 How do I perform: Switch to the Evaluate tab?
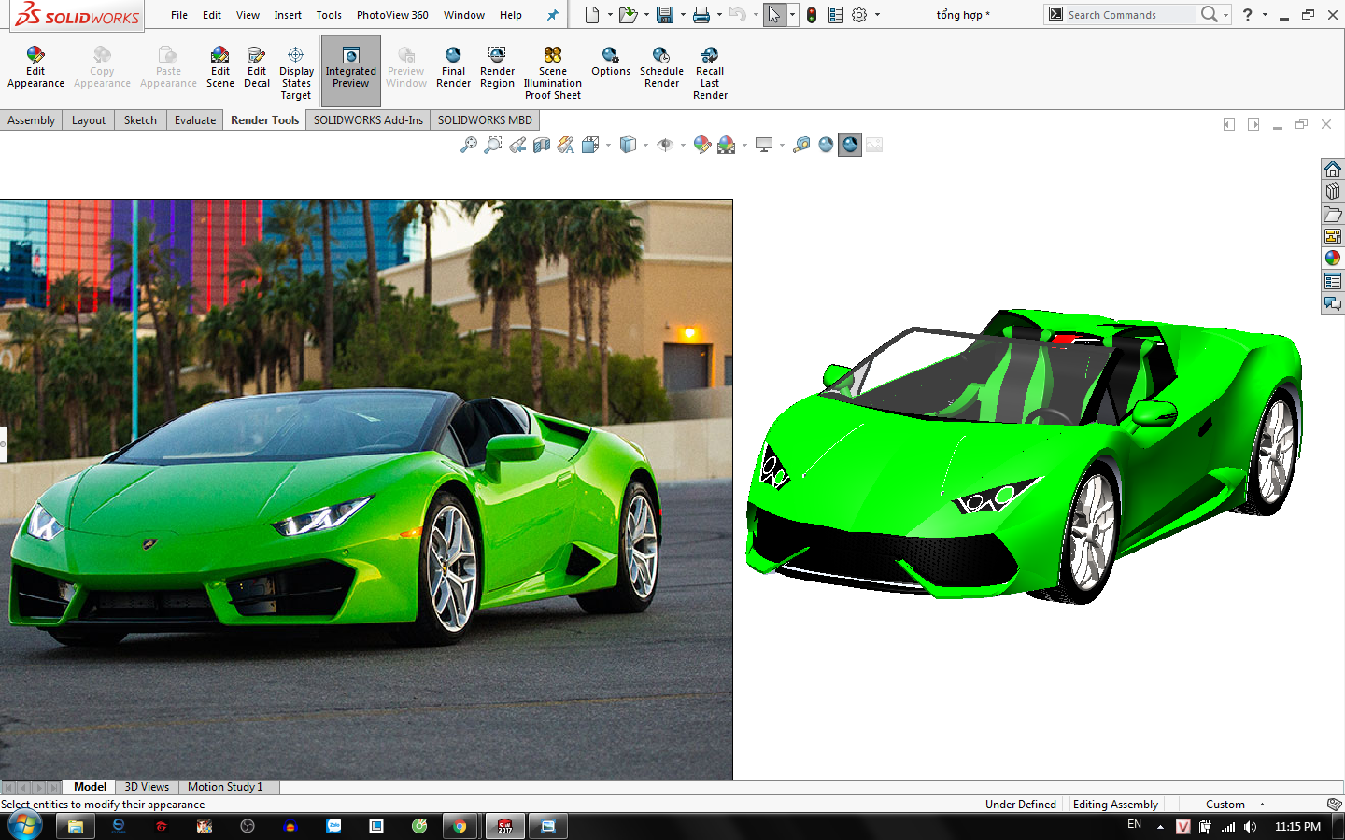coord(195,120)
